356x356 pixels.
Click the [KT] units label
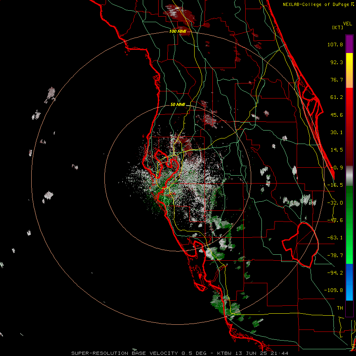pos(337,27)
